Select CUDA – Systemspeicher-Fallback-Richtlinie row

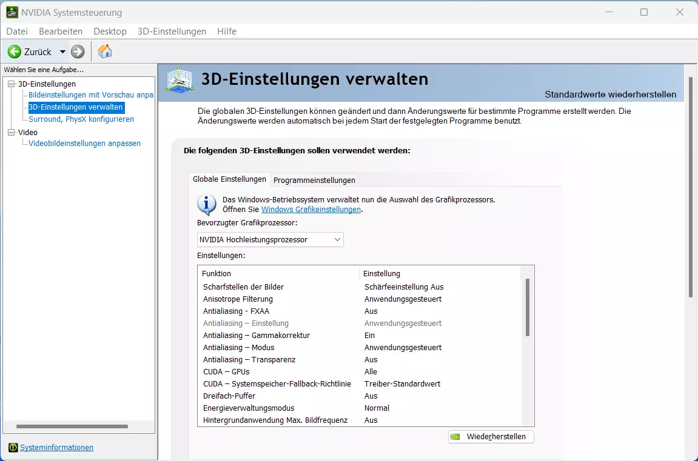359,384
